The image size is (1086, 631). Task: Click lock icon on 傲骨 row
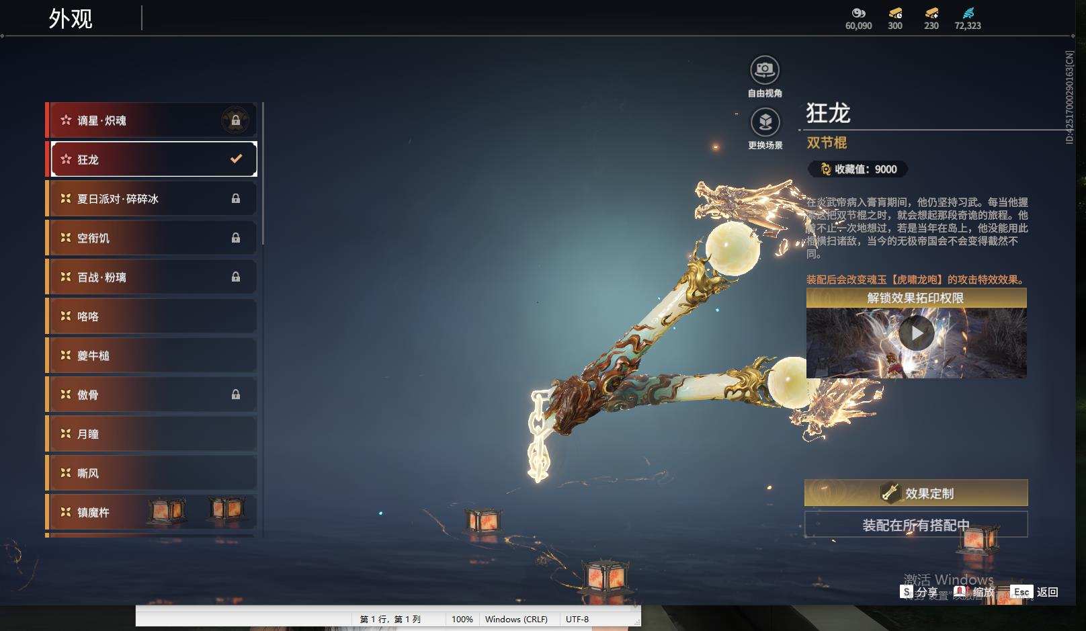[236, 394]
